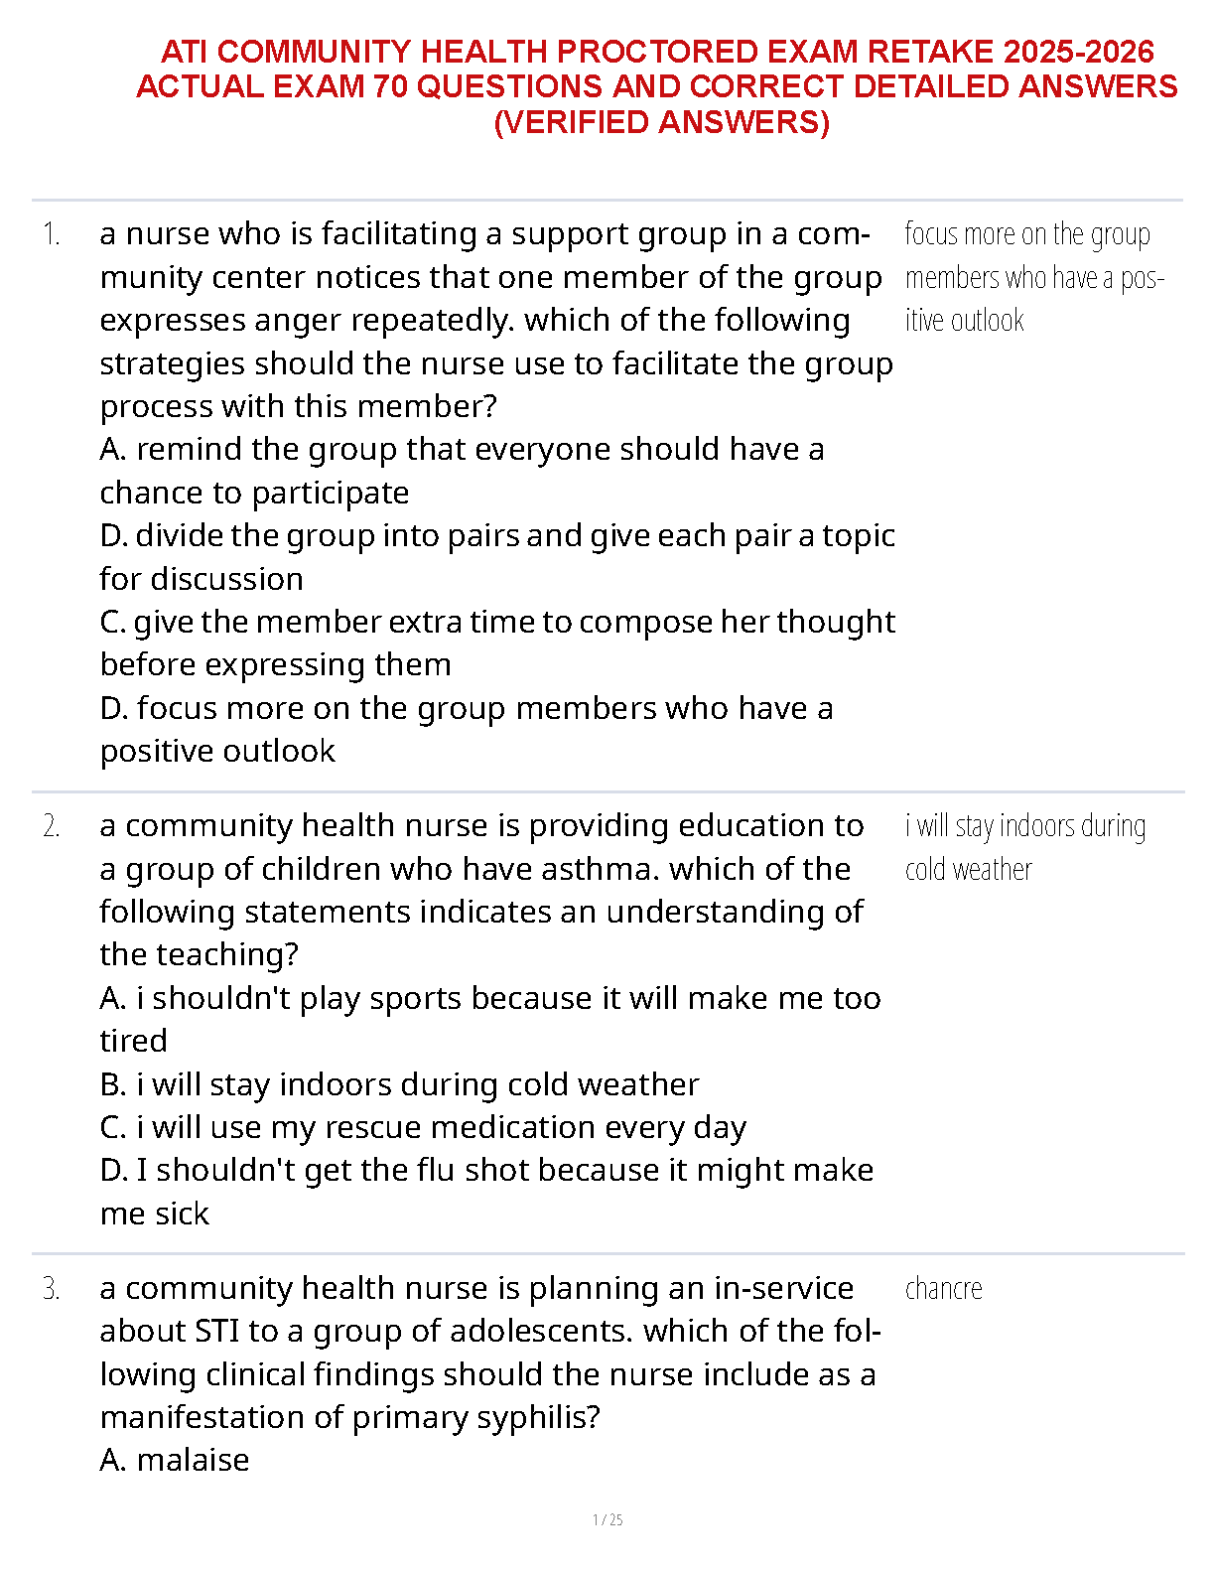The height and width of the screenshot is (1573, 1215).
Task: Click question number 3 marker
Action: [52, 1290]
